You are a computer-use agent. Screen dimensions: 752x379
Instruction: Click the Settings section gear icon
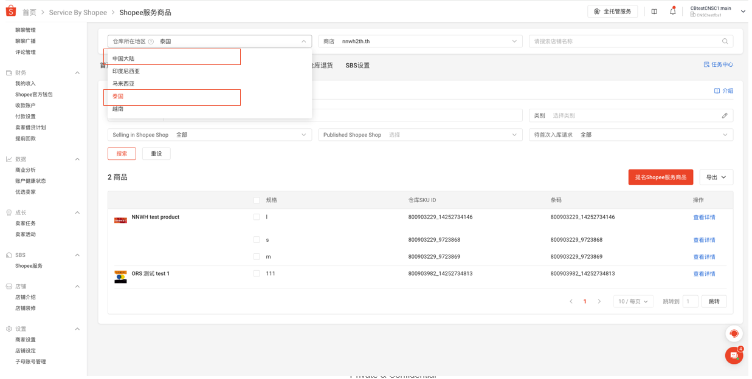click(x=9, y=329)
